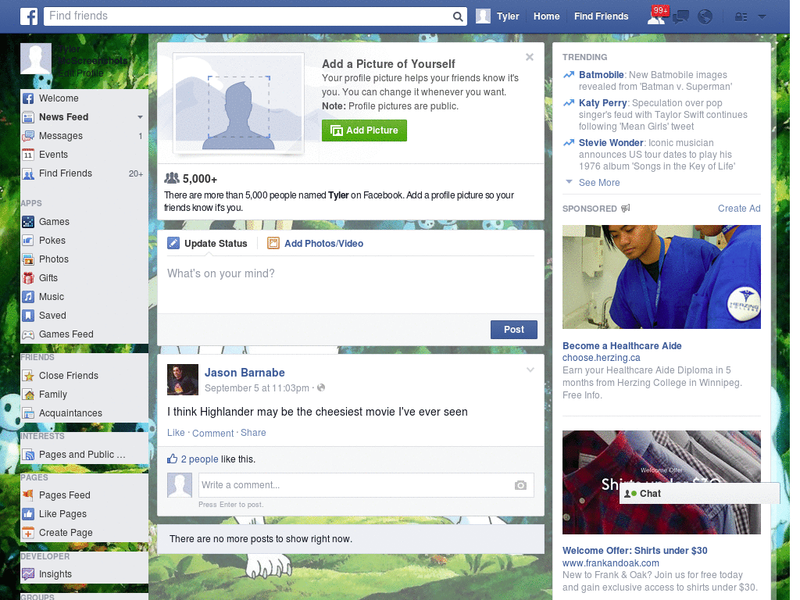Viewport: 800px width, 600px height.
Task: Click the Write a comment field
Action: [x=366, y=485]
